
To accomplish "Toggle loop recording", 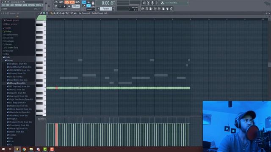I will (x=77, y=2).
